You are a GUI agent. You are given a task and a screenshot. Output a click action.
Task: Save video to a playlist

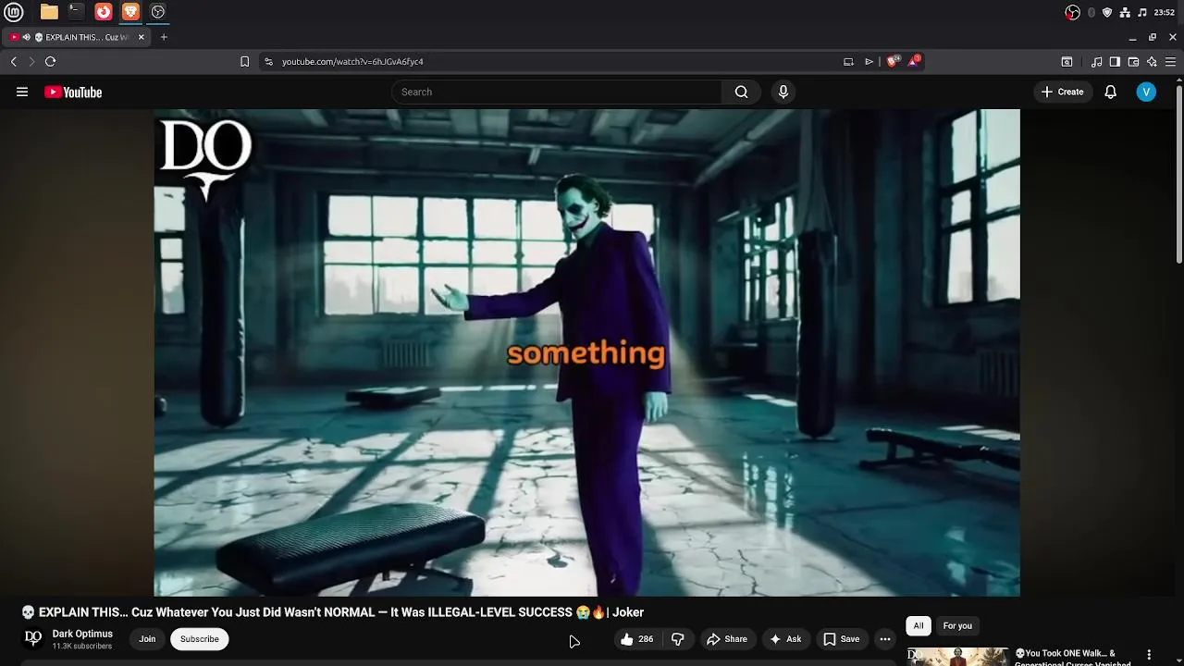(842, 639)
